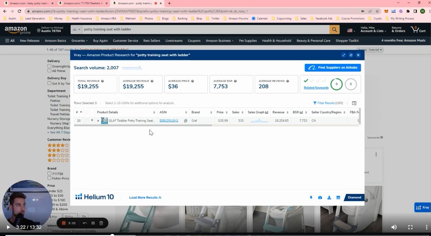Toggle the select-all rows checkbox
The image size is (431, 236).
(x=86, y=112)
